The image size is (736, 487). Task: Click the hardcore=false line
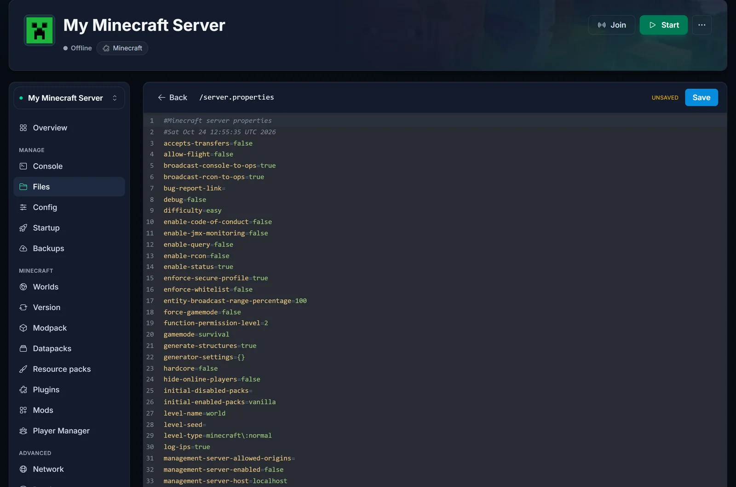click(190, 368)
